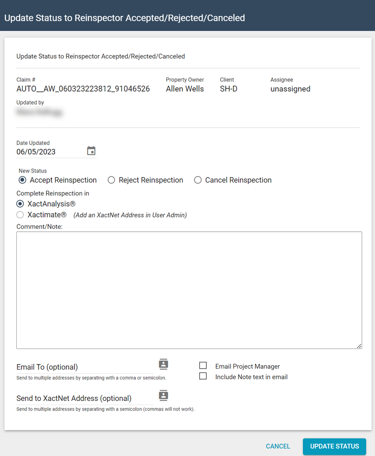Screen dimensions: 375x456
Task: Tick Include Note text in email
Action: (203, 376)
